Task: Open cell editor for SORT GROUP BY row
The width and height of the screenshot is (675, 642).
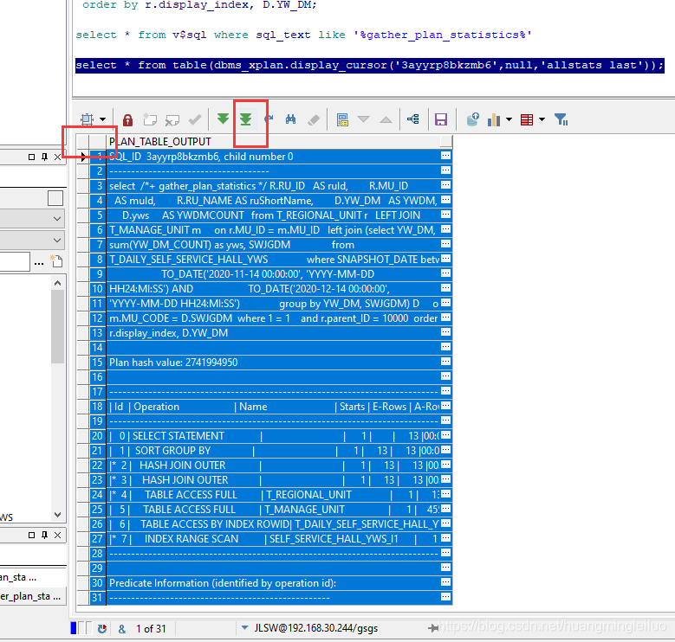Action: [x=445, y=449]
